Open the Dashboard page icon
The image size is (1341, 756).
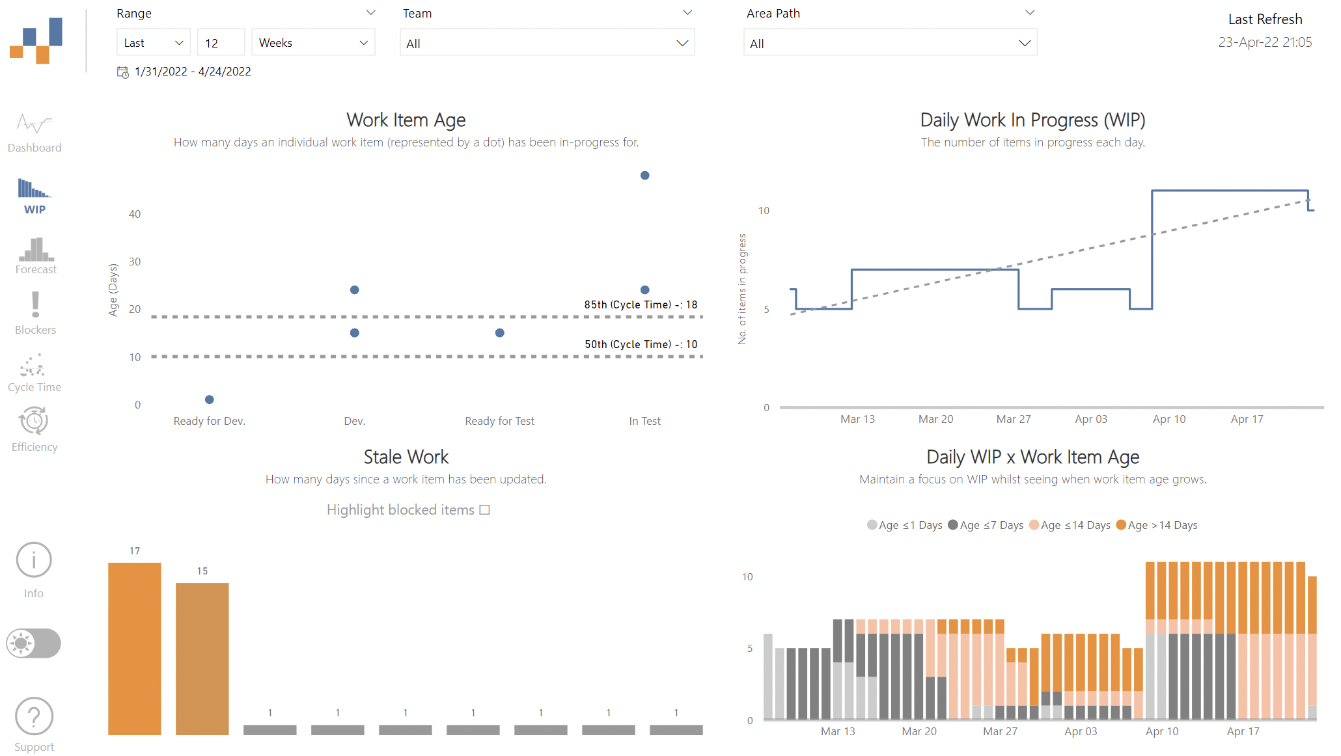pos(35,124)
